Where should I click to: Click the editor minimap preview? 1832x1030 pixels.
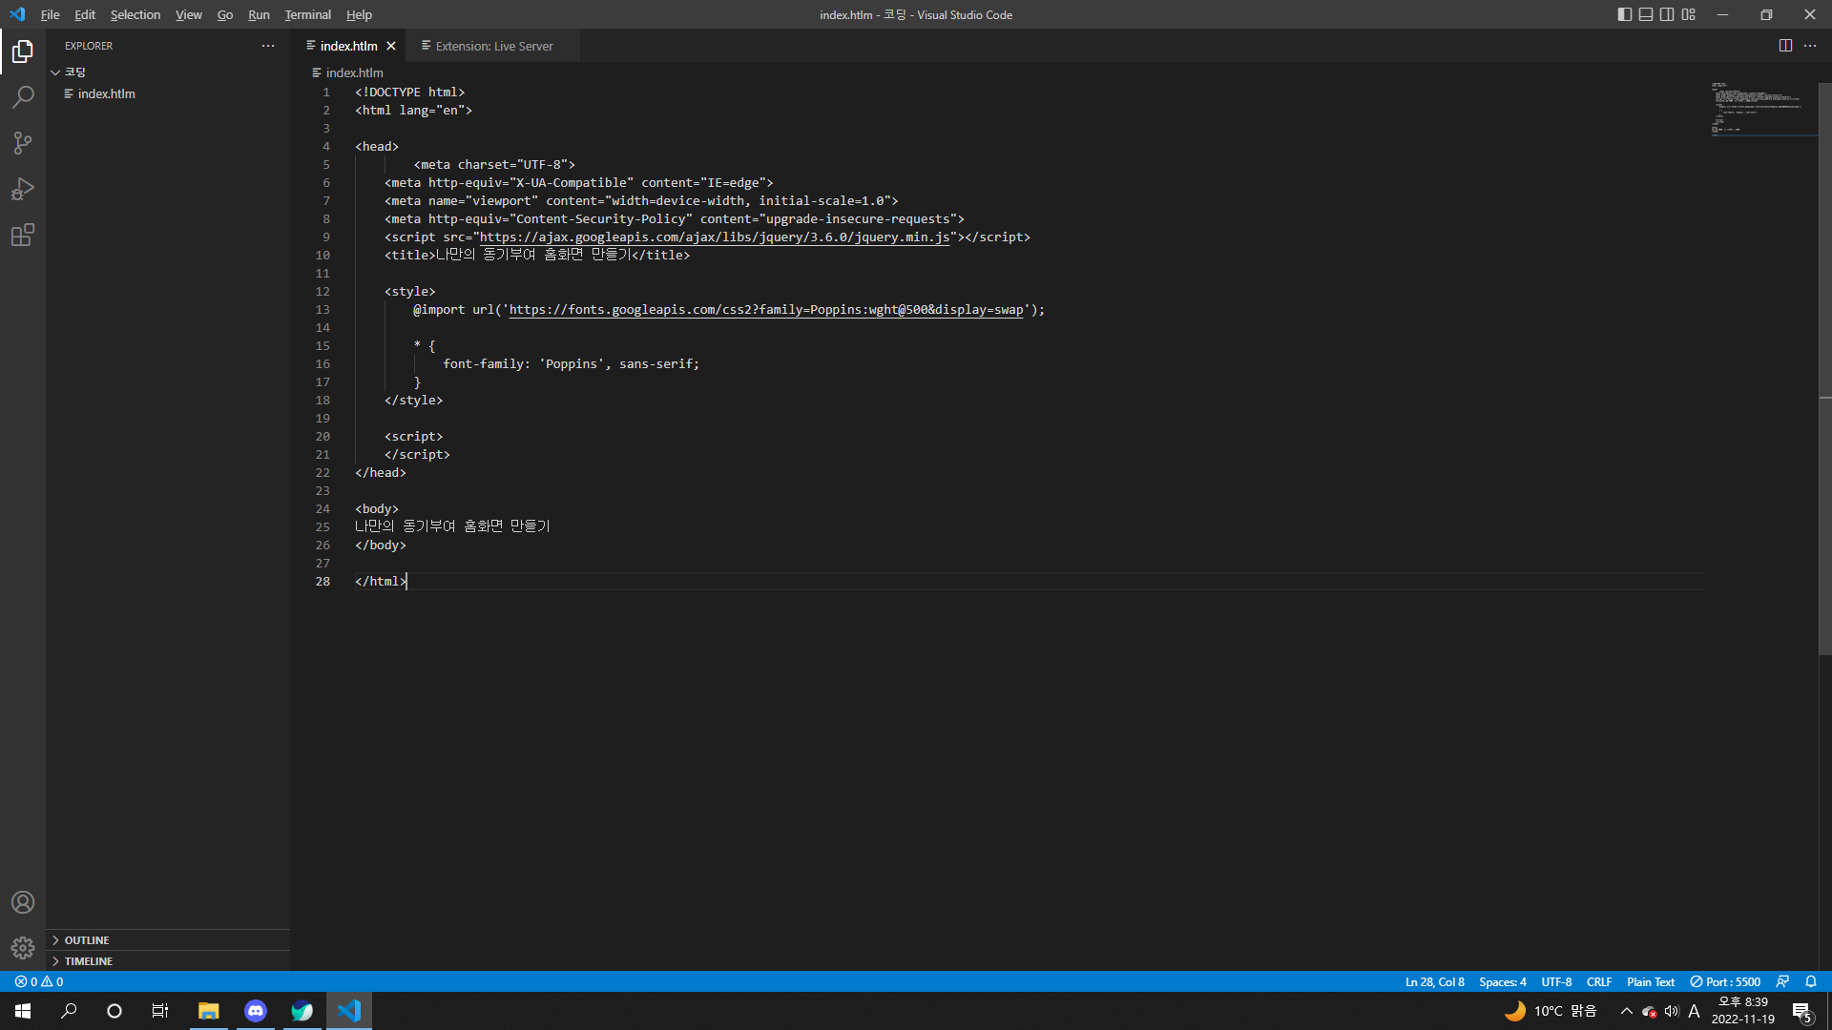[1763, 110]
